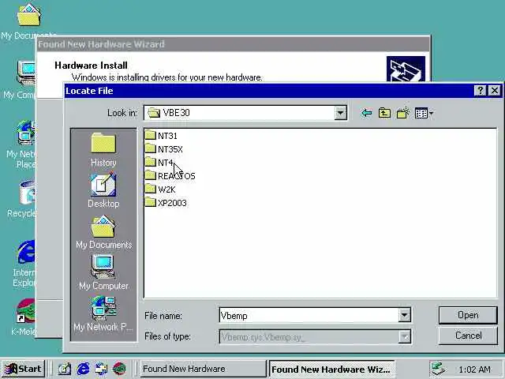
Task: Open the History place in sidebar
Action: 103,149
